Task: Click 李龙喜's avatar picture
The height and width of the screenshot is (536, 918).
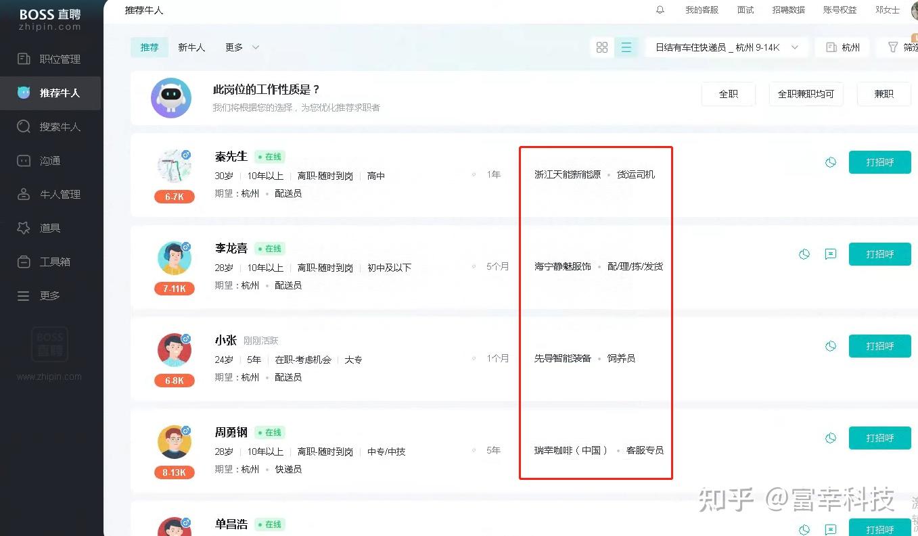Action: pyautogui.click(x=174, y=258)
